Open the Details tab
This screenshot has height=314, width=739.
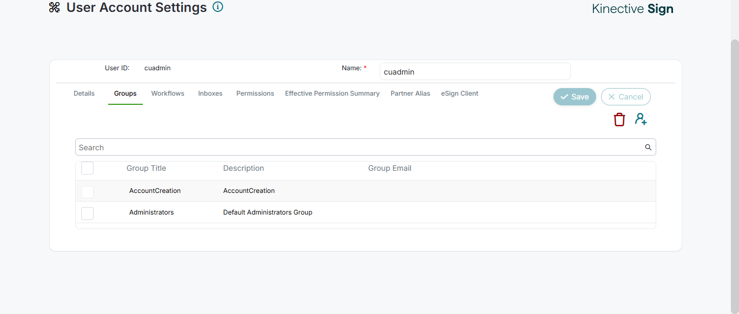click(x=84, y=93)
